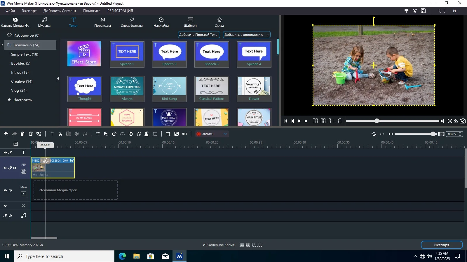The height and width of the screenshot is (262, 467).
Task: Open the Файл menu
Action: 10,11
